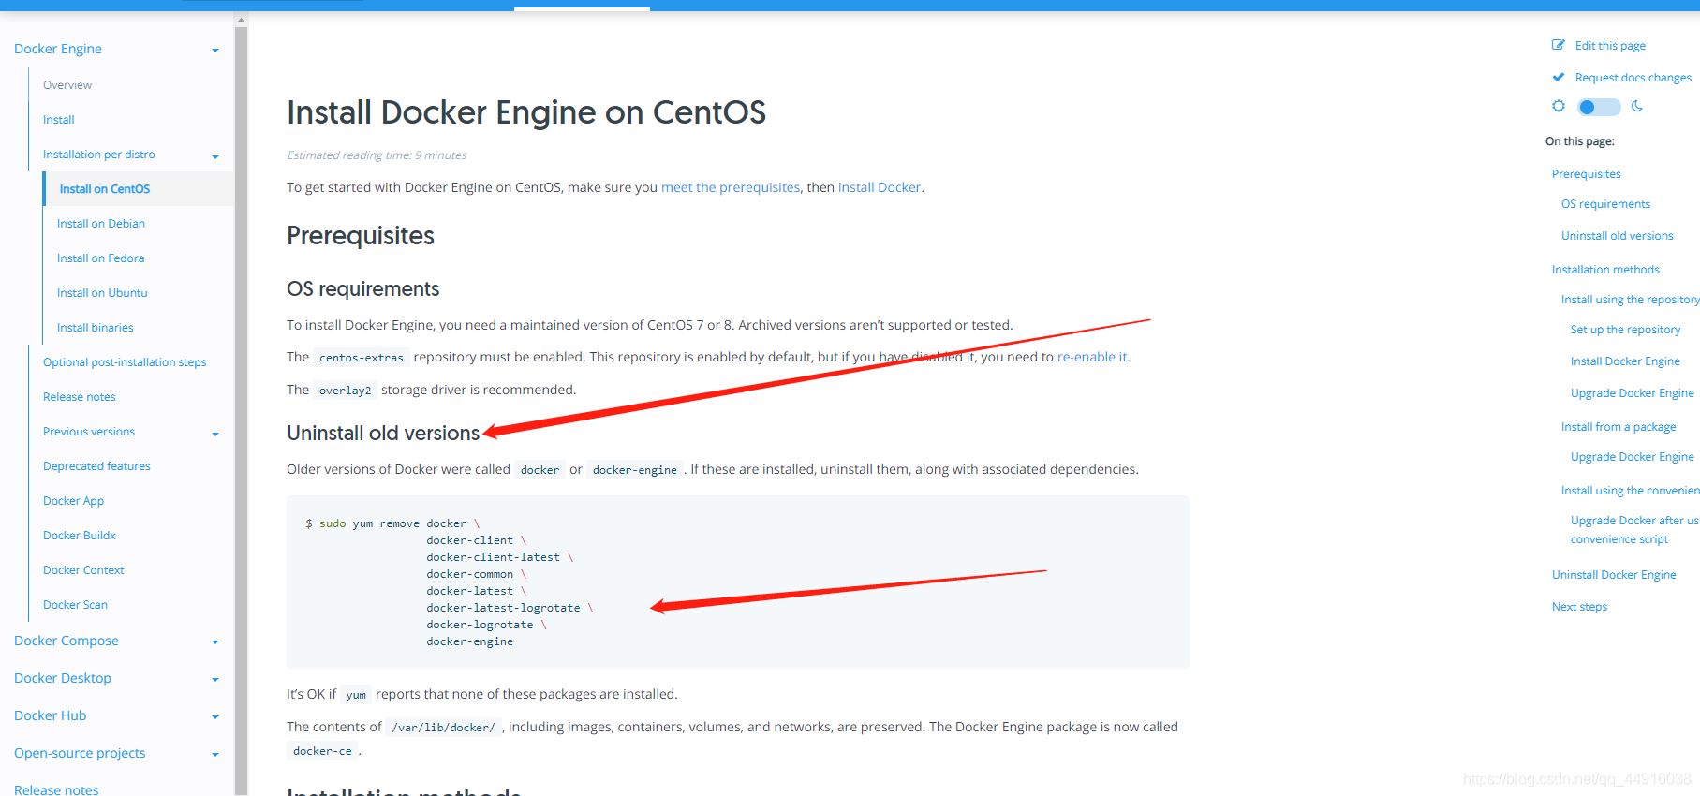Click the checkmark icon beside Request docs changes
This screenshot has width=1700, height=796.
coord(1558,77)
